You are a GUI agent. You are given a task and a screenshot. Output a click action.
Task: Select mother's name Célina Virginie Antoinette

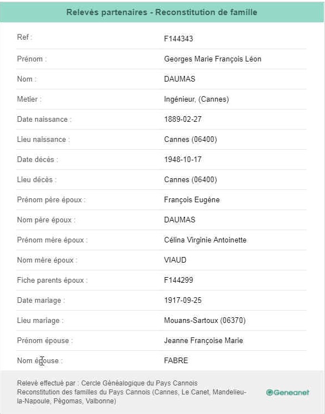205,240
